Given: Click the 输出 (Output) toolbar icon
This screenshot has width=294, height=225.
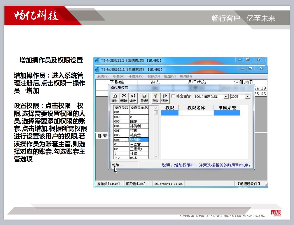Looking at the screenshot, I should 133,98.
